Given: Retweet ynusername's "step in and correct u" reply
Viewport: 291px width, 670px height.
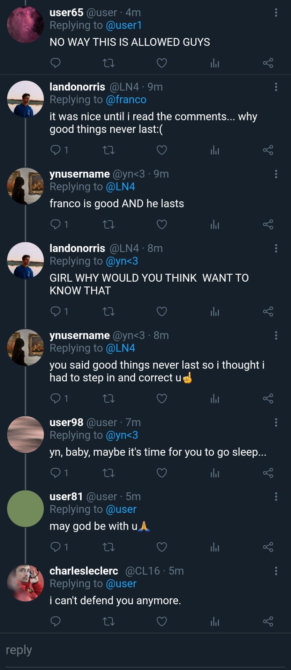Looking at the screenshot, I should pos(109,399).
